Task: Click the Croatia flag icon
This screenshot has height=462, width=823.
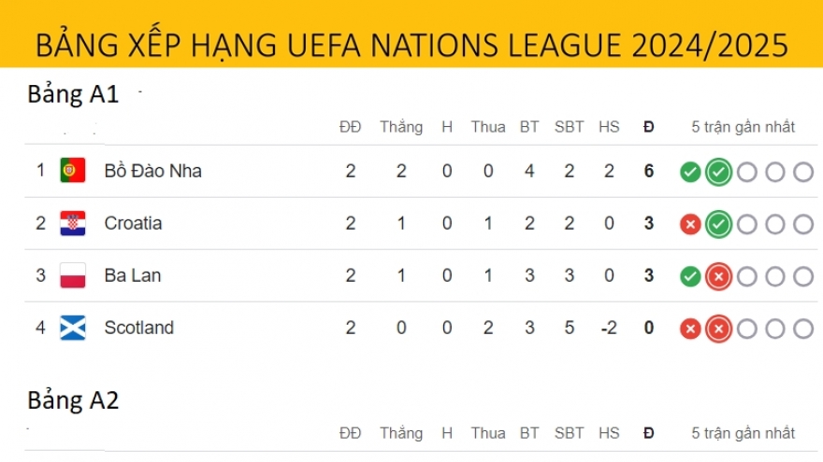Action: [x=73, y=223]
